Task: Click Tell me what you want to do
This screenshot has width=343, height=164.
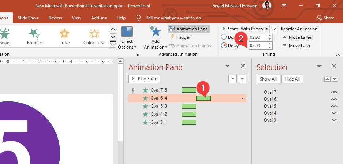Action: (x=173, y=18)
